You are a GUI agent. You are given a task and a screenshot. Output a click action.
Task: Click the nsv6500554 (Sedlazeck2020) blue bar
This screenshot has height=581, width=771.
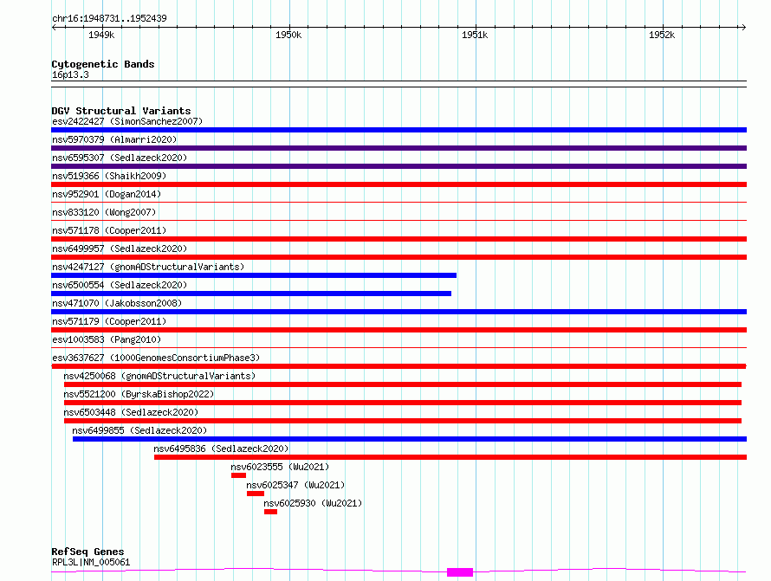[x=251, y=294]
